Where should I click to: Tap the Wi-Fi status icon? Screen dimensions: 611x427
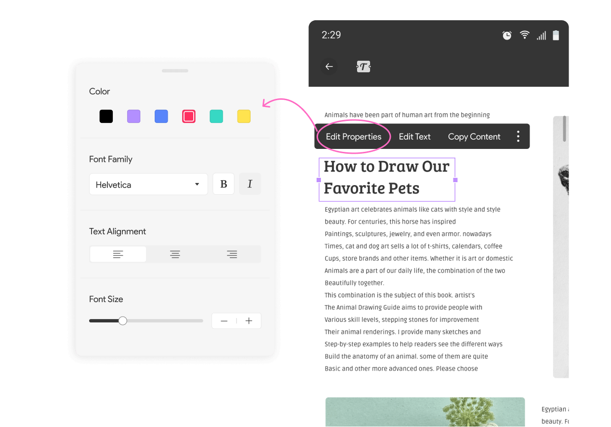point(524,35)
